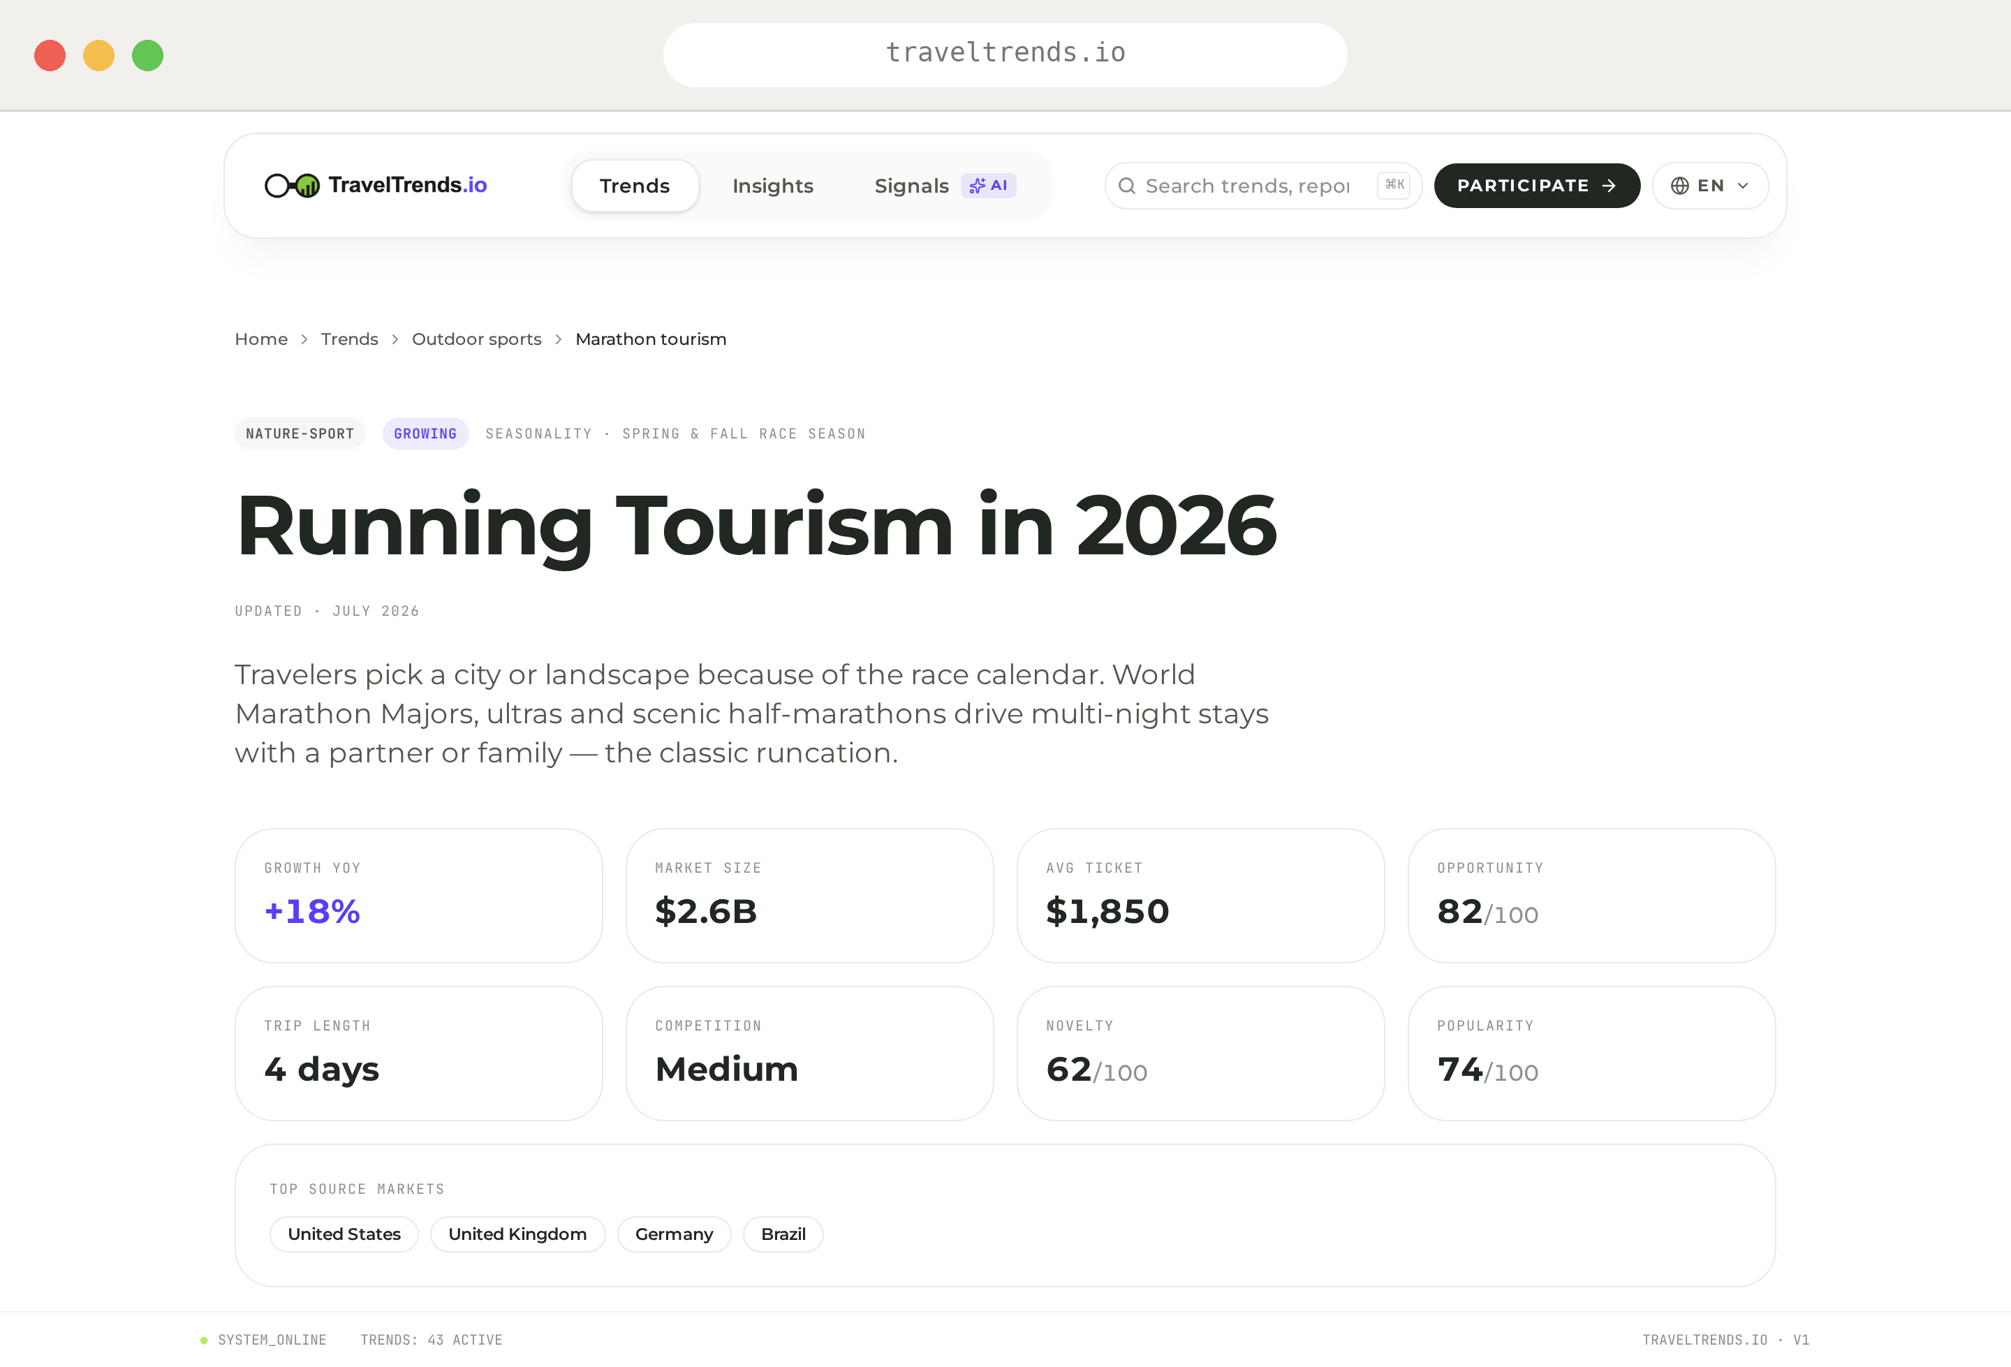
Task: Click the UPDATED · JULY 2026 text
Action: point(327,611)
